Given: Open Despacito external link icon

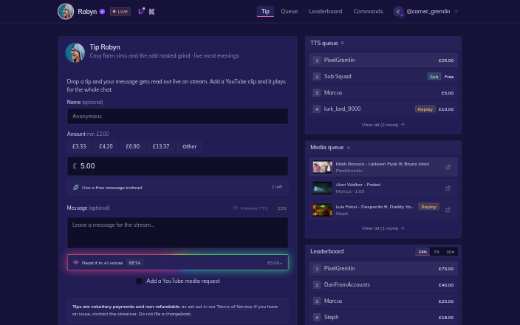Looking at the screenshot, I should coord(448,210).
